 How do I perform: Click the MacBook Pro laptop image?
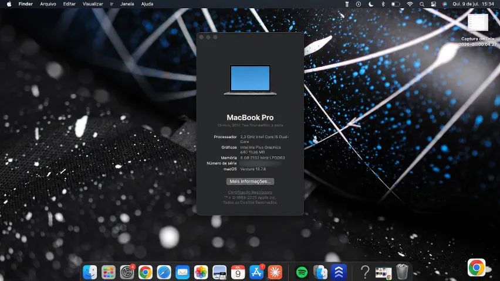(x=251, y=80)
